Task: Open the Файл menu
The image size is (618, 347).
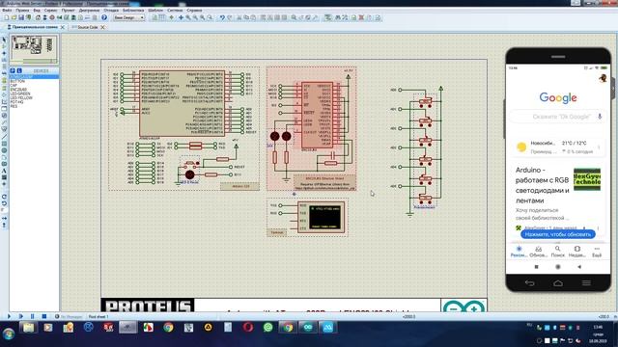Action: pyautogui.click(x=7, y=11)
